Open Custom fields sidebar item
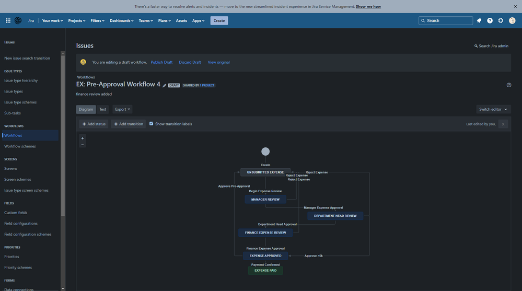 click(x=16, y=213)
